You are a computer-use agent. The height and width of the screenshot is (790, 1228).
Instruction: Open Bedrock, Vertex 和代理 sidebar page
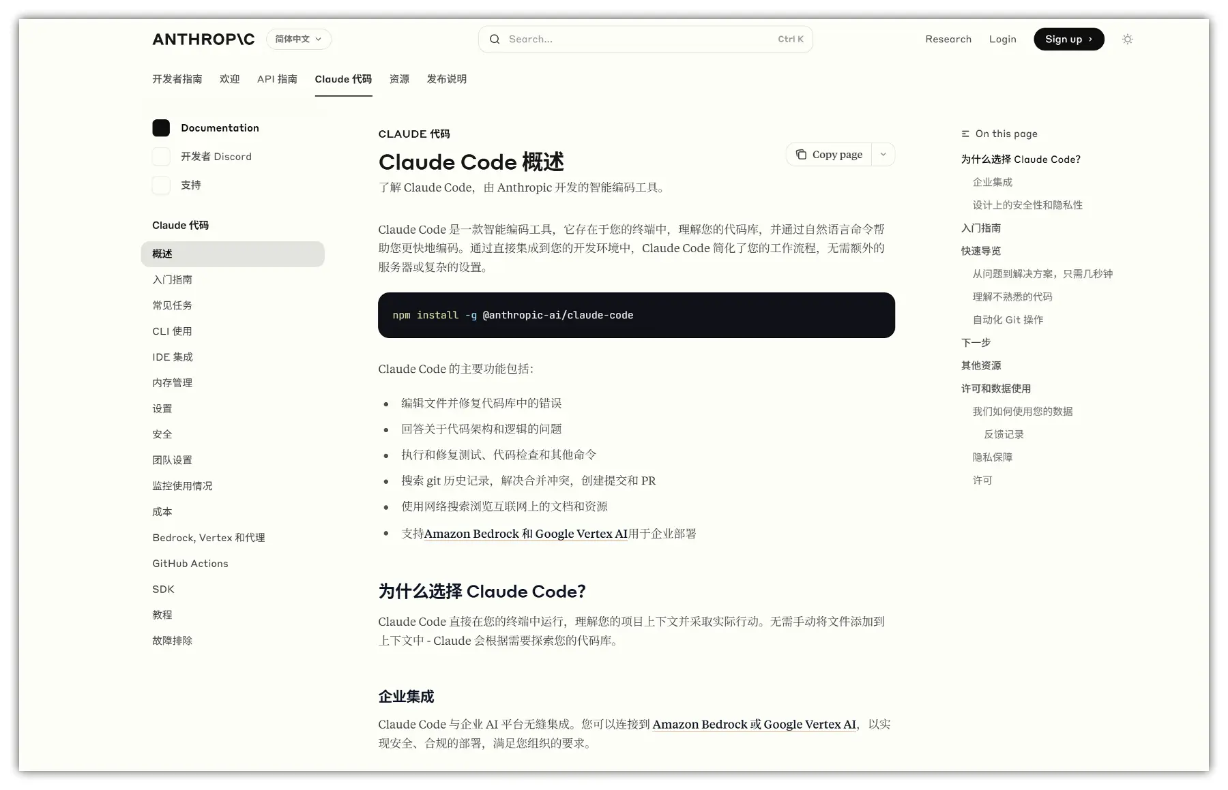click(x=209, y=538)
